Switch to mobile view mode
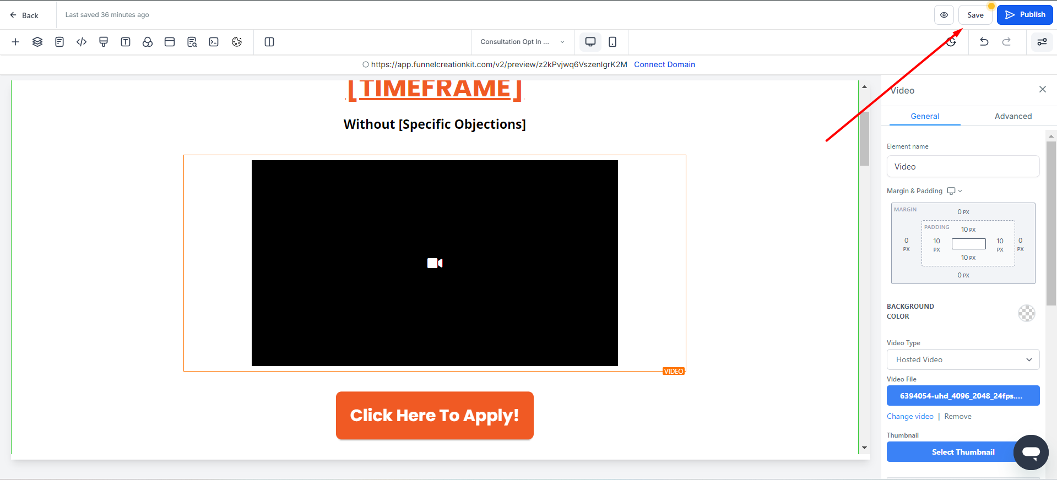The image size is (1057, 480). pos(612,42)
